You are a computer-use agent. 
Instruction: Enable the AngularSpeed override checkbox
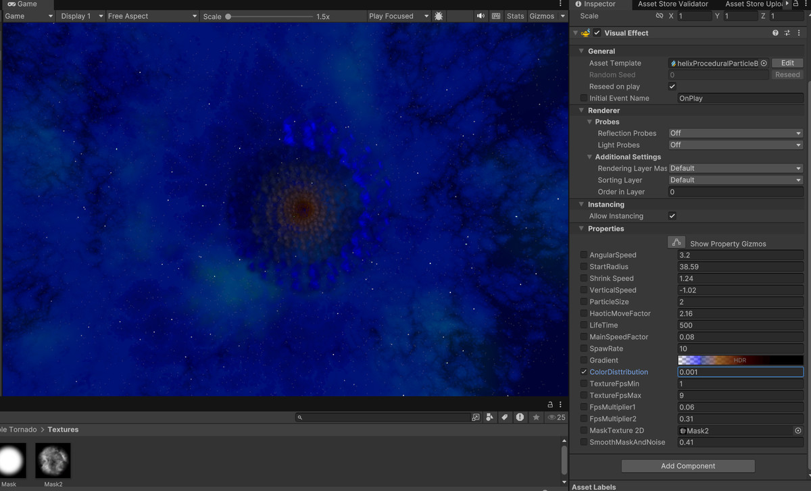(x=584, y=255)
